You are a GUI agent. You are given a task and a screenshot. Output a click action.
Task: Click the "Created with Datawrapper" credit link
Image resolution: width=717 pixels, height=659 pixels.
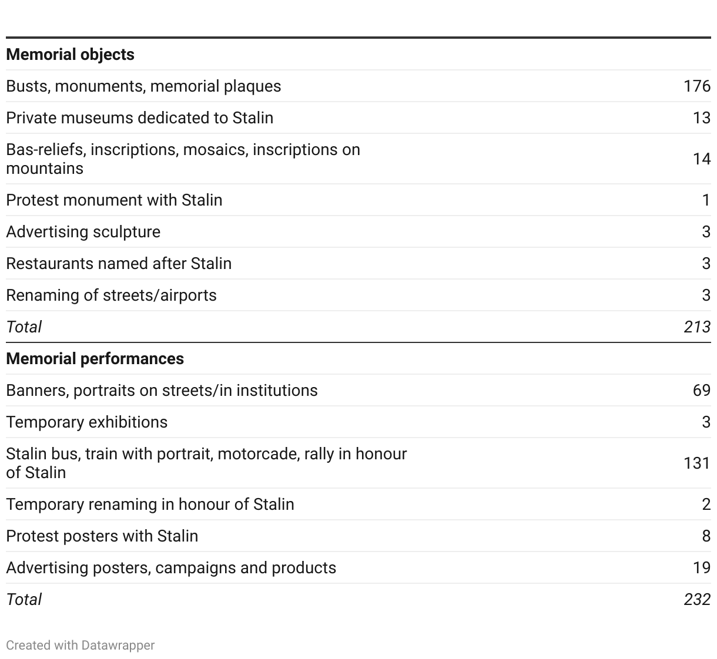coord(80,645)
